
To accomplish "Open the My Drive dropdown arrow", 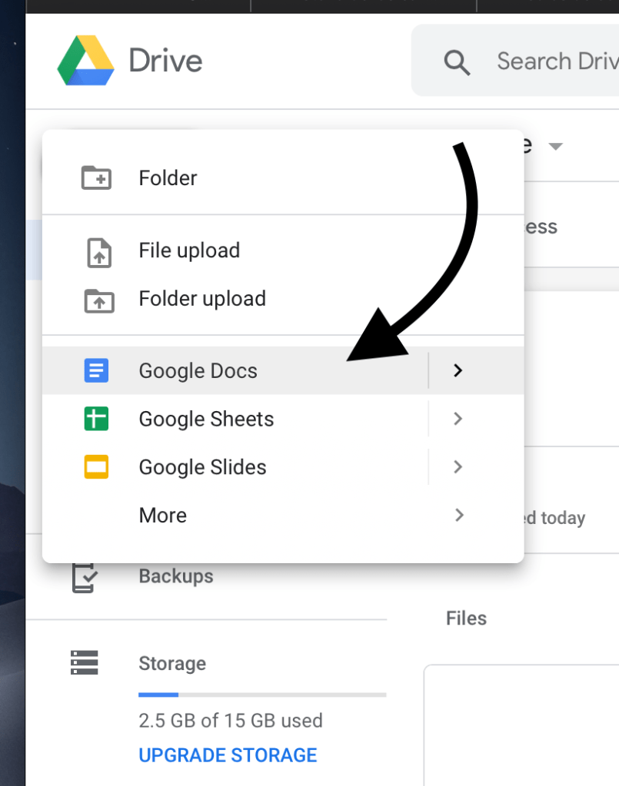I will point(556,146).
